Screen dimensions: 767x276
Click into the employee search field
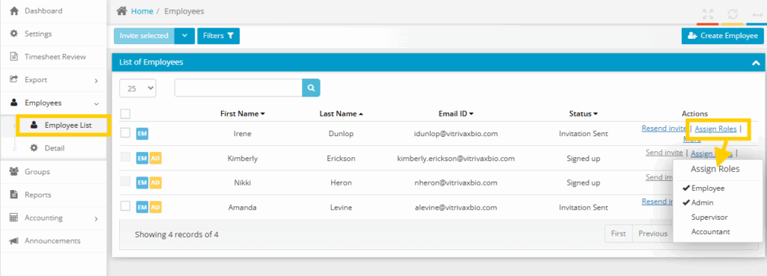[239, 88]
